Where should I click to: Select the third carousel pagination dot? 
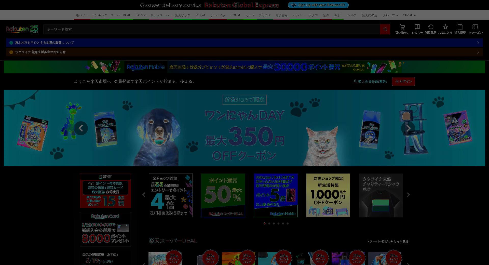coord(274,223)
